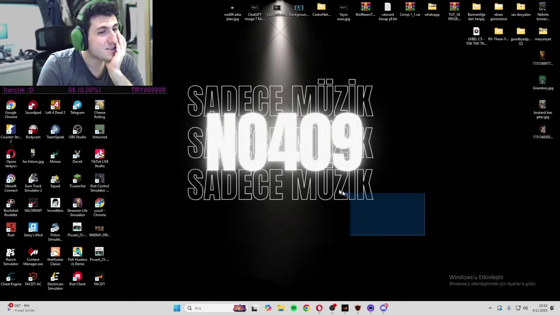Select the Left 4 Dead 2 shortcut
Image resolution: width=560 pixels, height=315 pixels.
point(55,108)
